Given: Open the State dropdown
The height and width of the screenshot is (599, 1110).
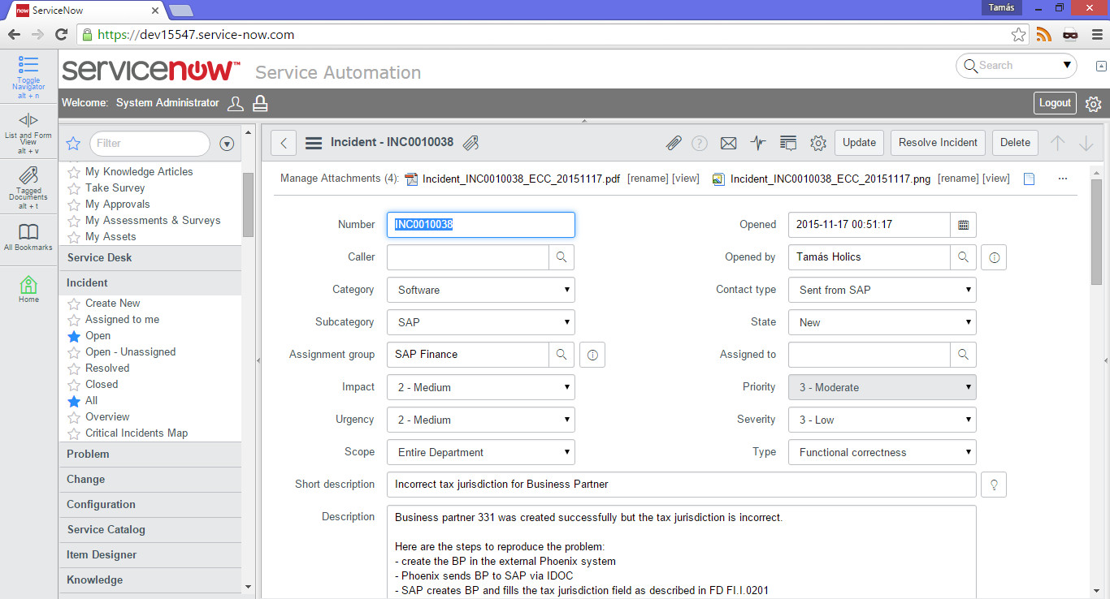Looking at the screenshot, I should click(882, 322).
